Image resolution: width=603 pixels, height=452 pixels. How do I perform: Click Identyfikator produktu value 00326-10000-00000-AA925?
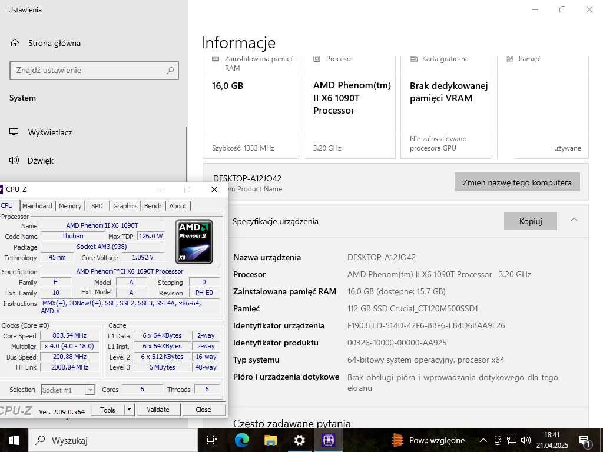[x=397, y=343]
